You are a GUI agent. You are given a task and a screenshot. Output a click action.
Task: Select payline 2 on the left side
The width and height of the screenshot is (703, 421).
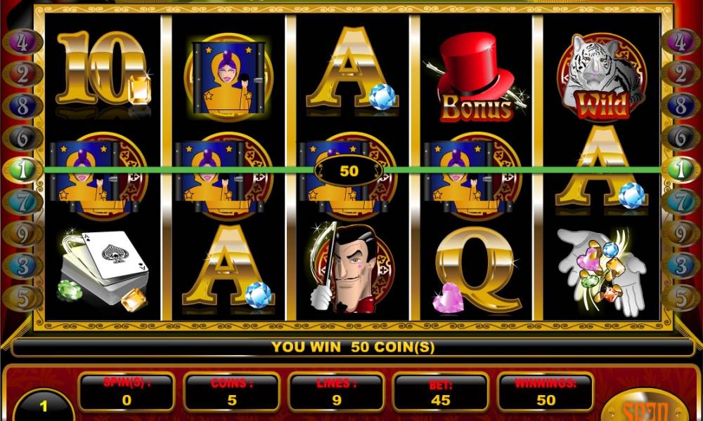[22, 74]
